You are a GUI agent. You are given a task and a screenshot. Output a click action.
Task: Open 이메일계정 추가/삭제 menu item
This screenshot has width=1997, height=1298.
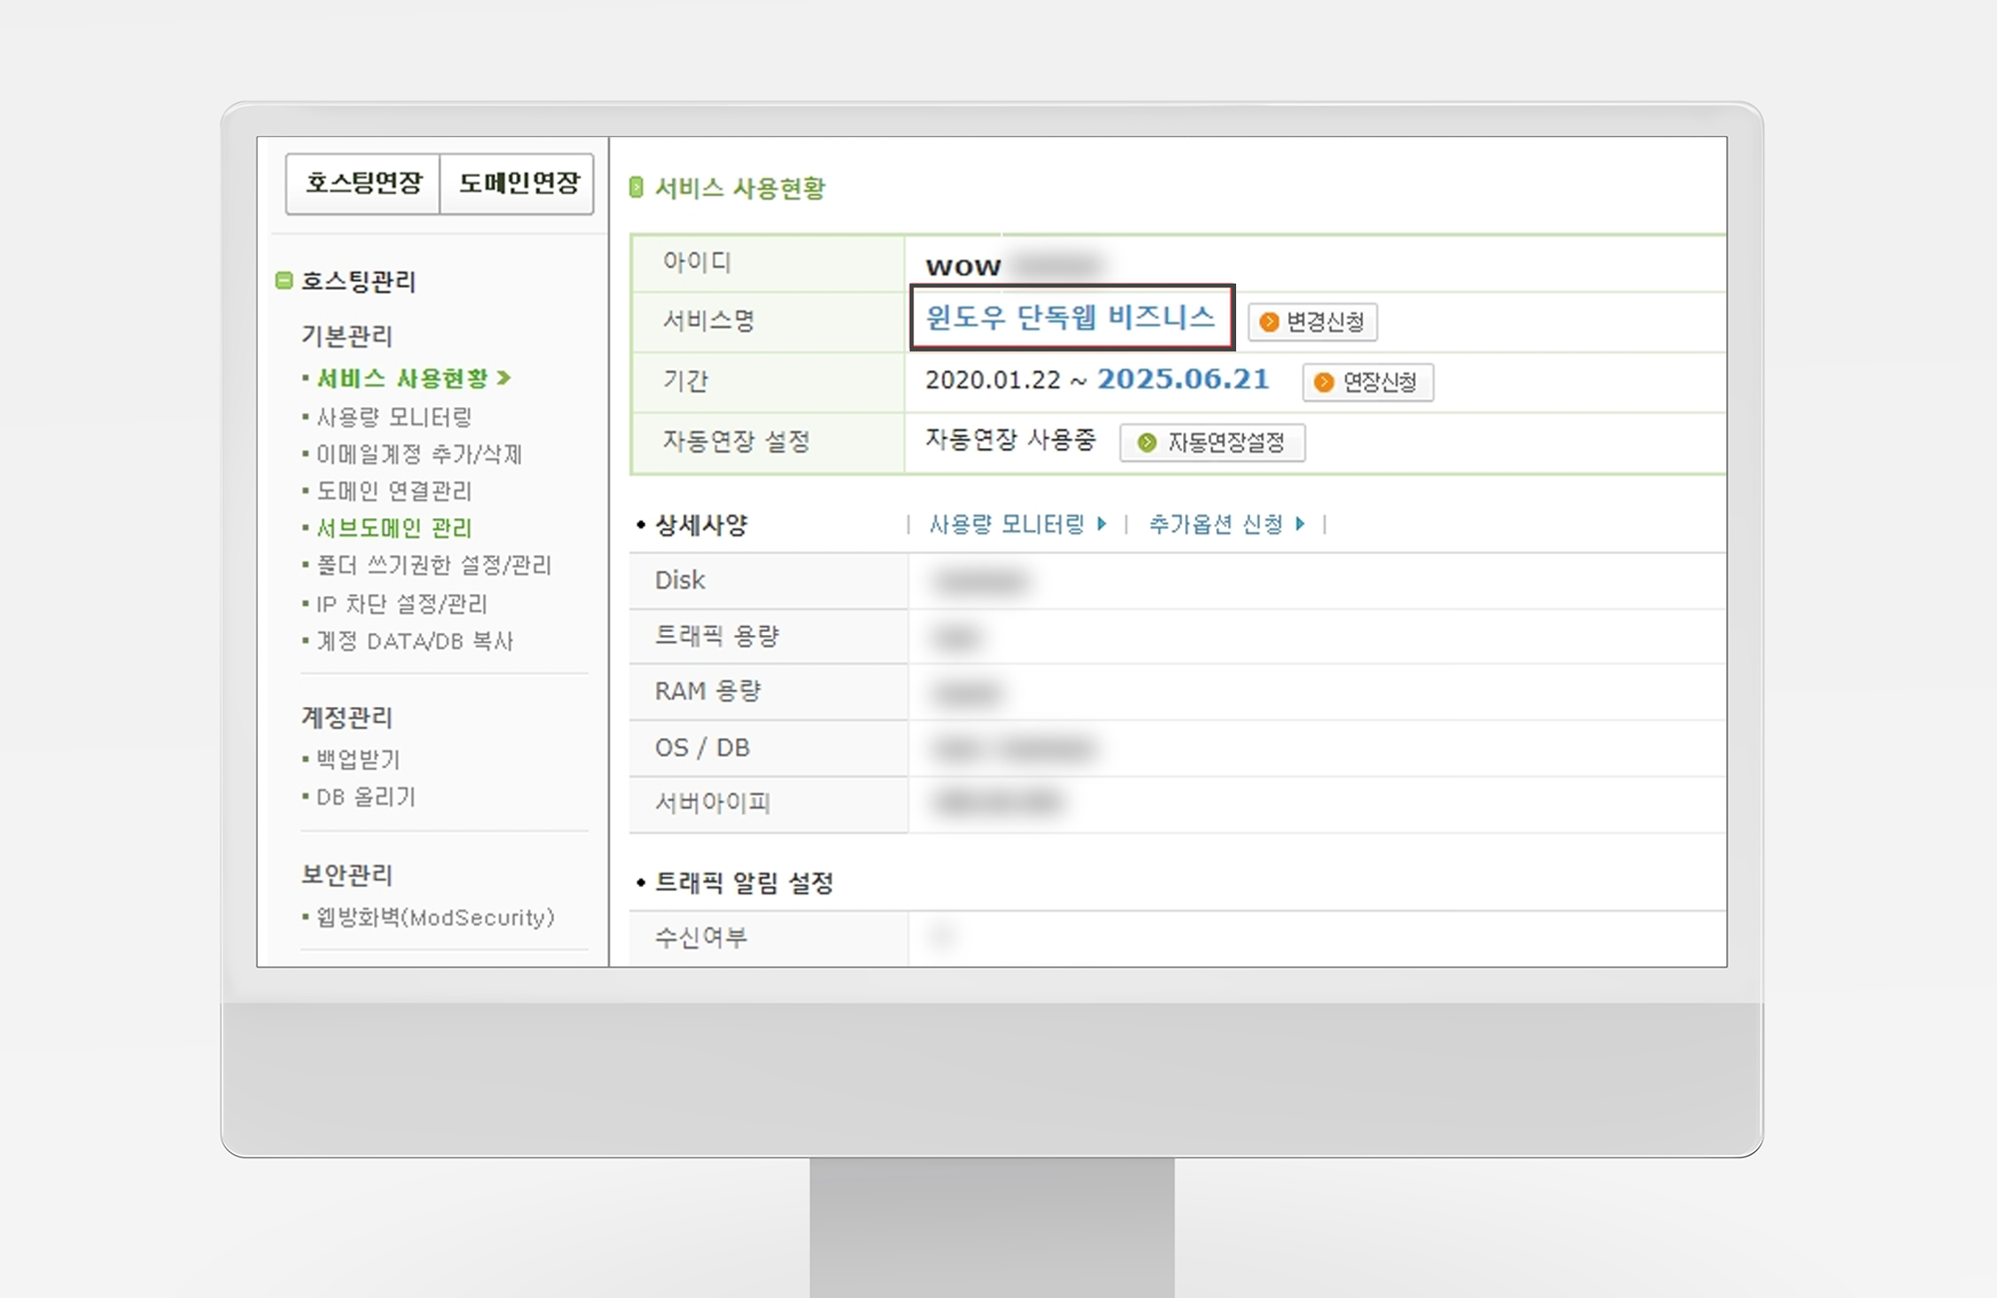[419, 454]
